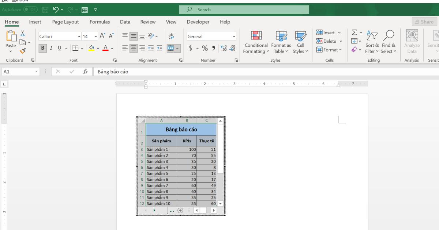The height and width of the screenshot is (230, 439).
Task: Open Conditional Formatting options
Action: click(256, 41)
